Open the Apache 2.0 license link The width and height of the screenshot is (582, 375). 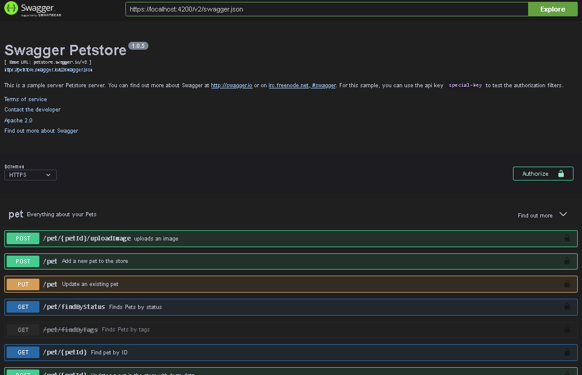[18, 120]
